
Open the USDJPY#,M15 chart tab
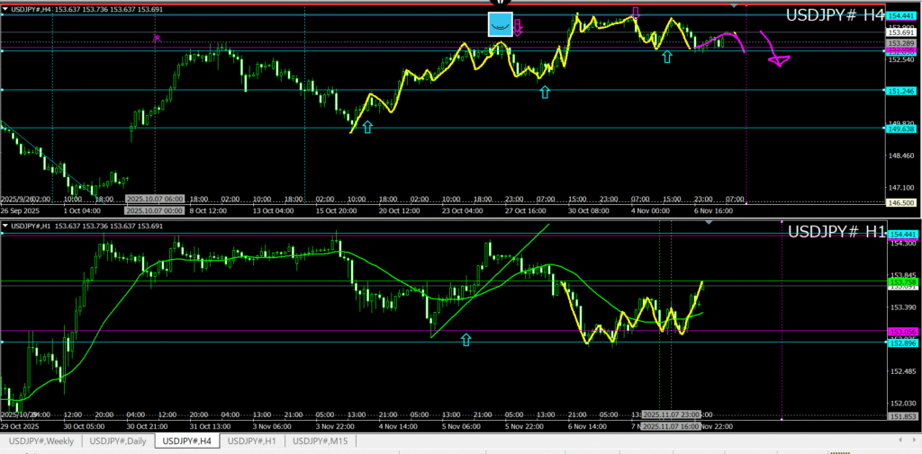(321, 441)
